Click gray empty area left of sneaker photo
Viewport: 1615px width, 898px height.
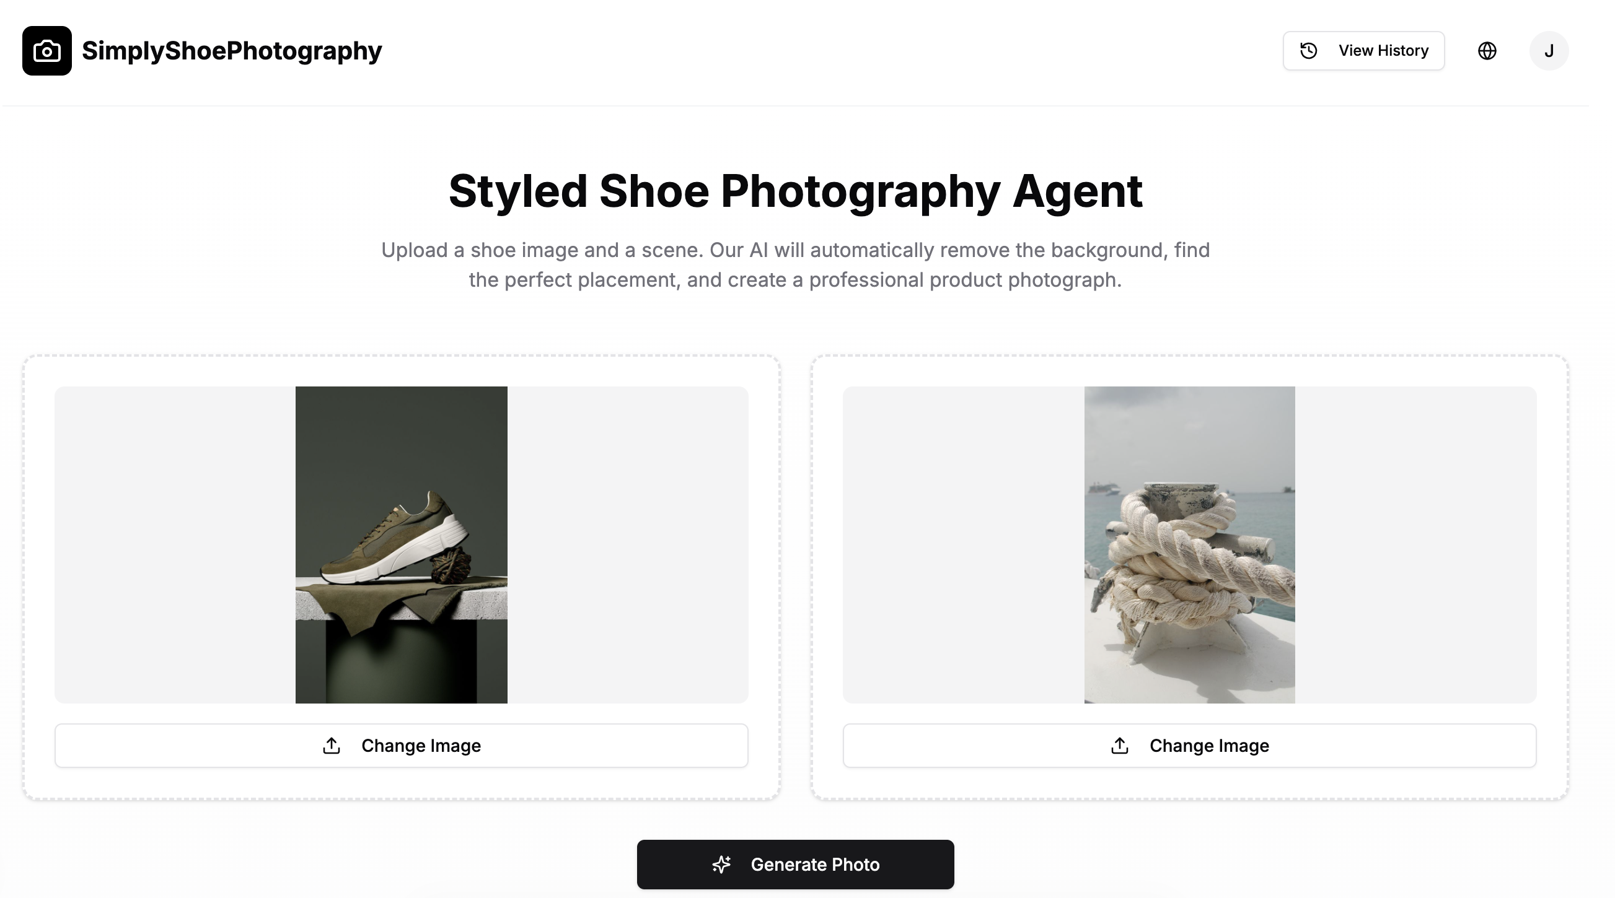[x=174, y=544]
